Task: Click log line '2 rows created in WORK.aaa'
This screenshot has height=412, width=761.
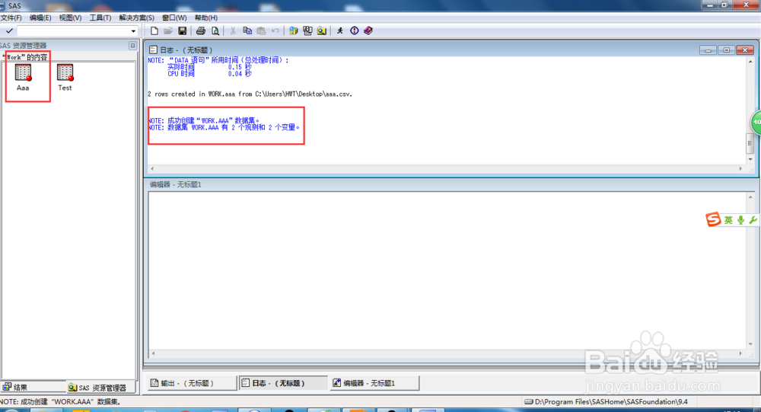Action: 250,94
